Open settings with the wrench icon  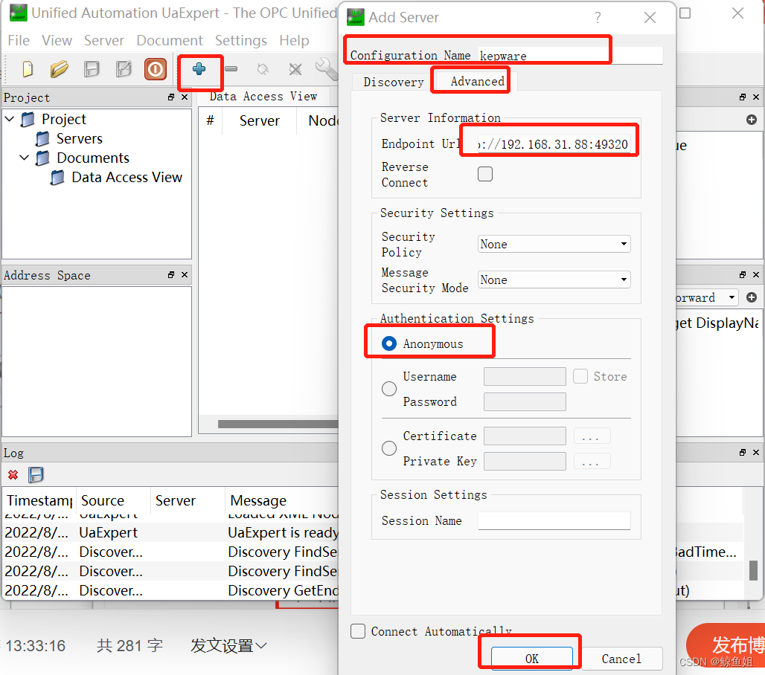click(x=326, y=68)
